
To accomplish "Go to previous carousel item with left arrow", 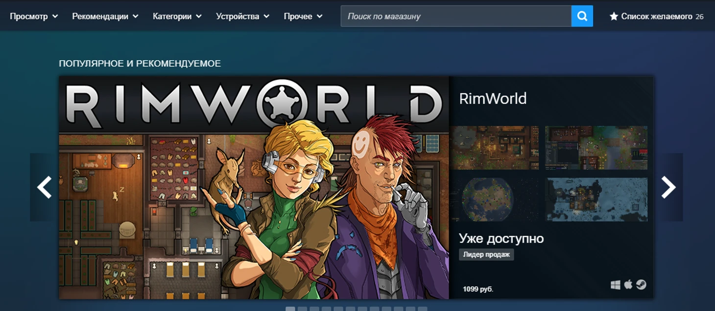I will tap(44, 187).
